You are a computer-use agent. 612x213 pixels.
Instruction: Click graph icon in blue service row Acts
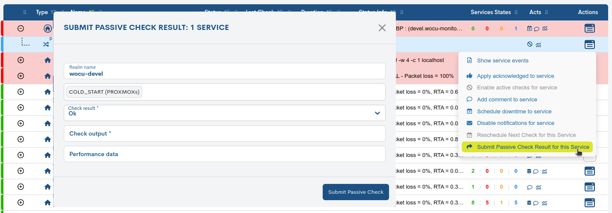(x=538, y=44)
